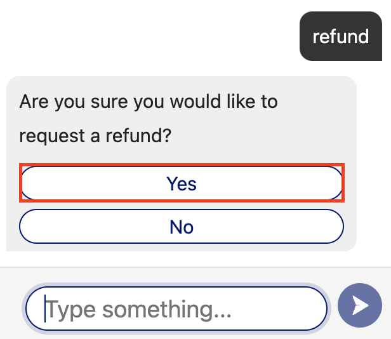Click the "Are you sure" bot message
This screenshot has width=391, height=339.
(149, 102)
